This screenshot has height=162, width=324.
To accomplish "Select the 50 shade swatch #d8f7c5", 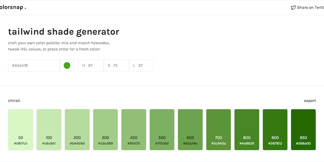I will pos(21,129).
